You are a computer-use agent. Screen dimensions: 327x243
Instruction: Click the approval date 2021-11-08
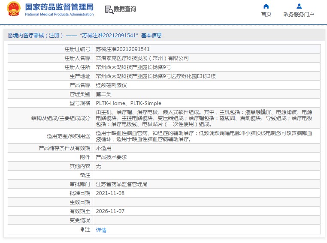110,193
